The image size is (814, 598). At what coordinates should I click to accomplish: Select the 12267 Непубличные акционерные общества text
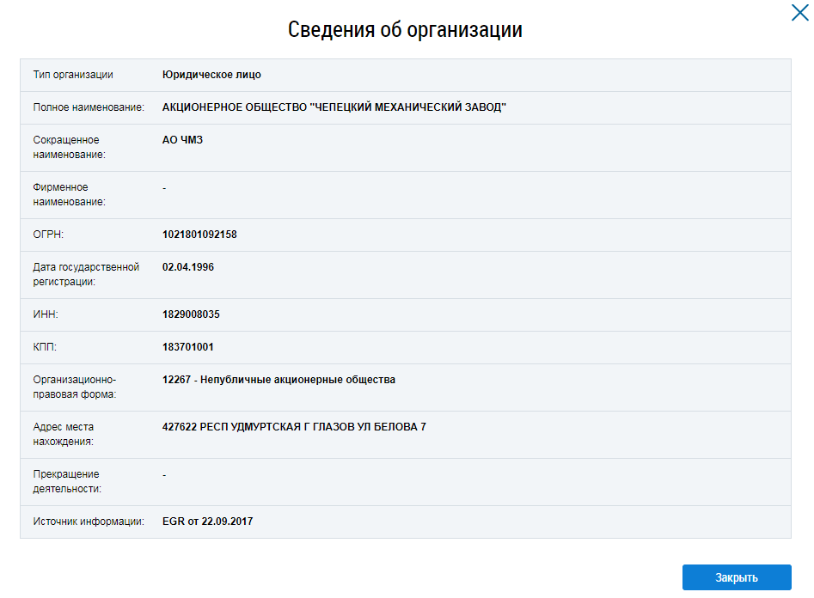click(278, 380)
